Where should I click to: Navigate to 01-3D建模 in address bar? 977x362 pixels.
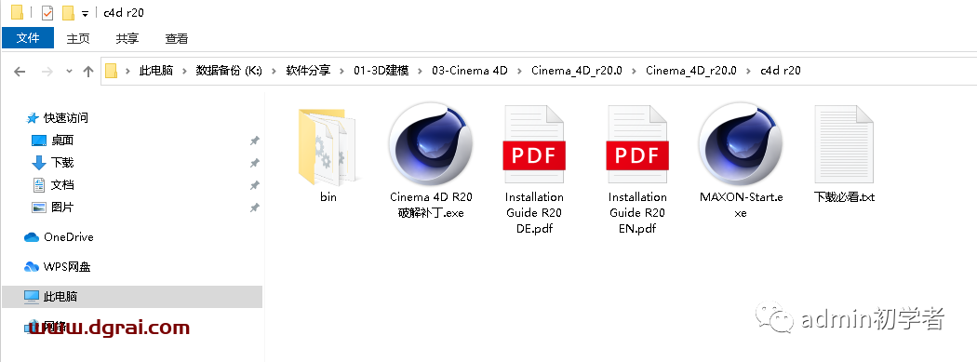tap(381, 71)
